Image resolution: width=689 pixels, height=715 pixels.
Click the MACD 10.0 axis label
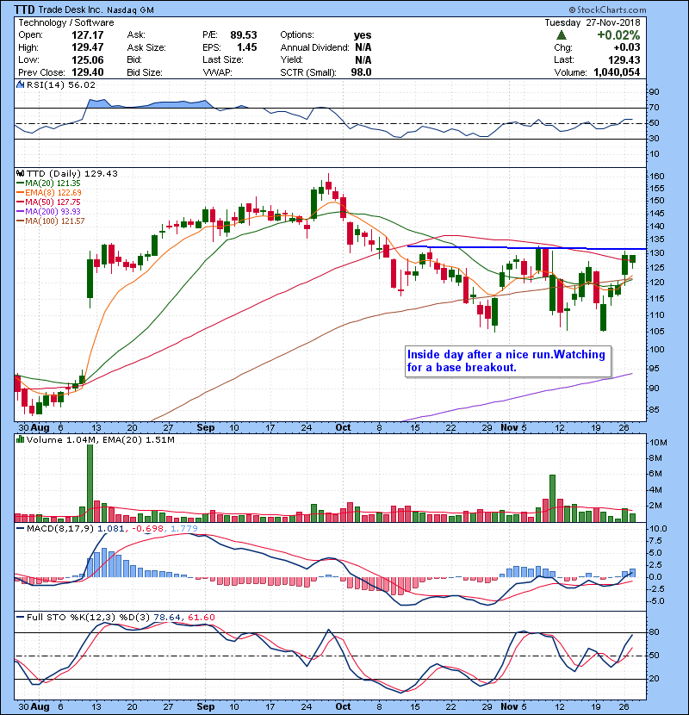pos(658,529)
